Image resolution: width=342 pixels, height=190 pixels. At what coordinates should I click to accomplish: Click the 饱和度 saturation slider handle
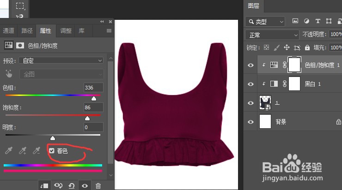point(87,118)
